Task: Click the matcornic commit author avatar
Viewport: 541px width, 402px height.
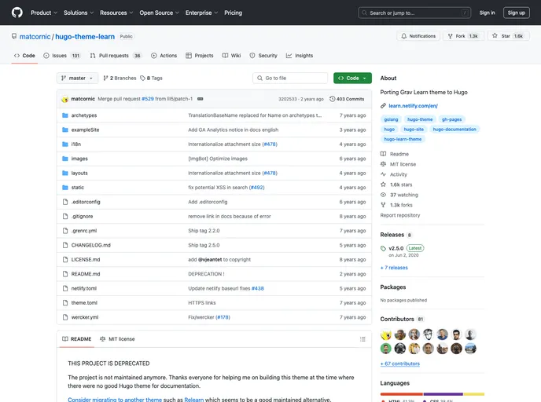Action: (64, 99)
